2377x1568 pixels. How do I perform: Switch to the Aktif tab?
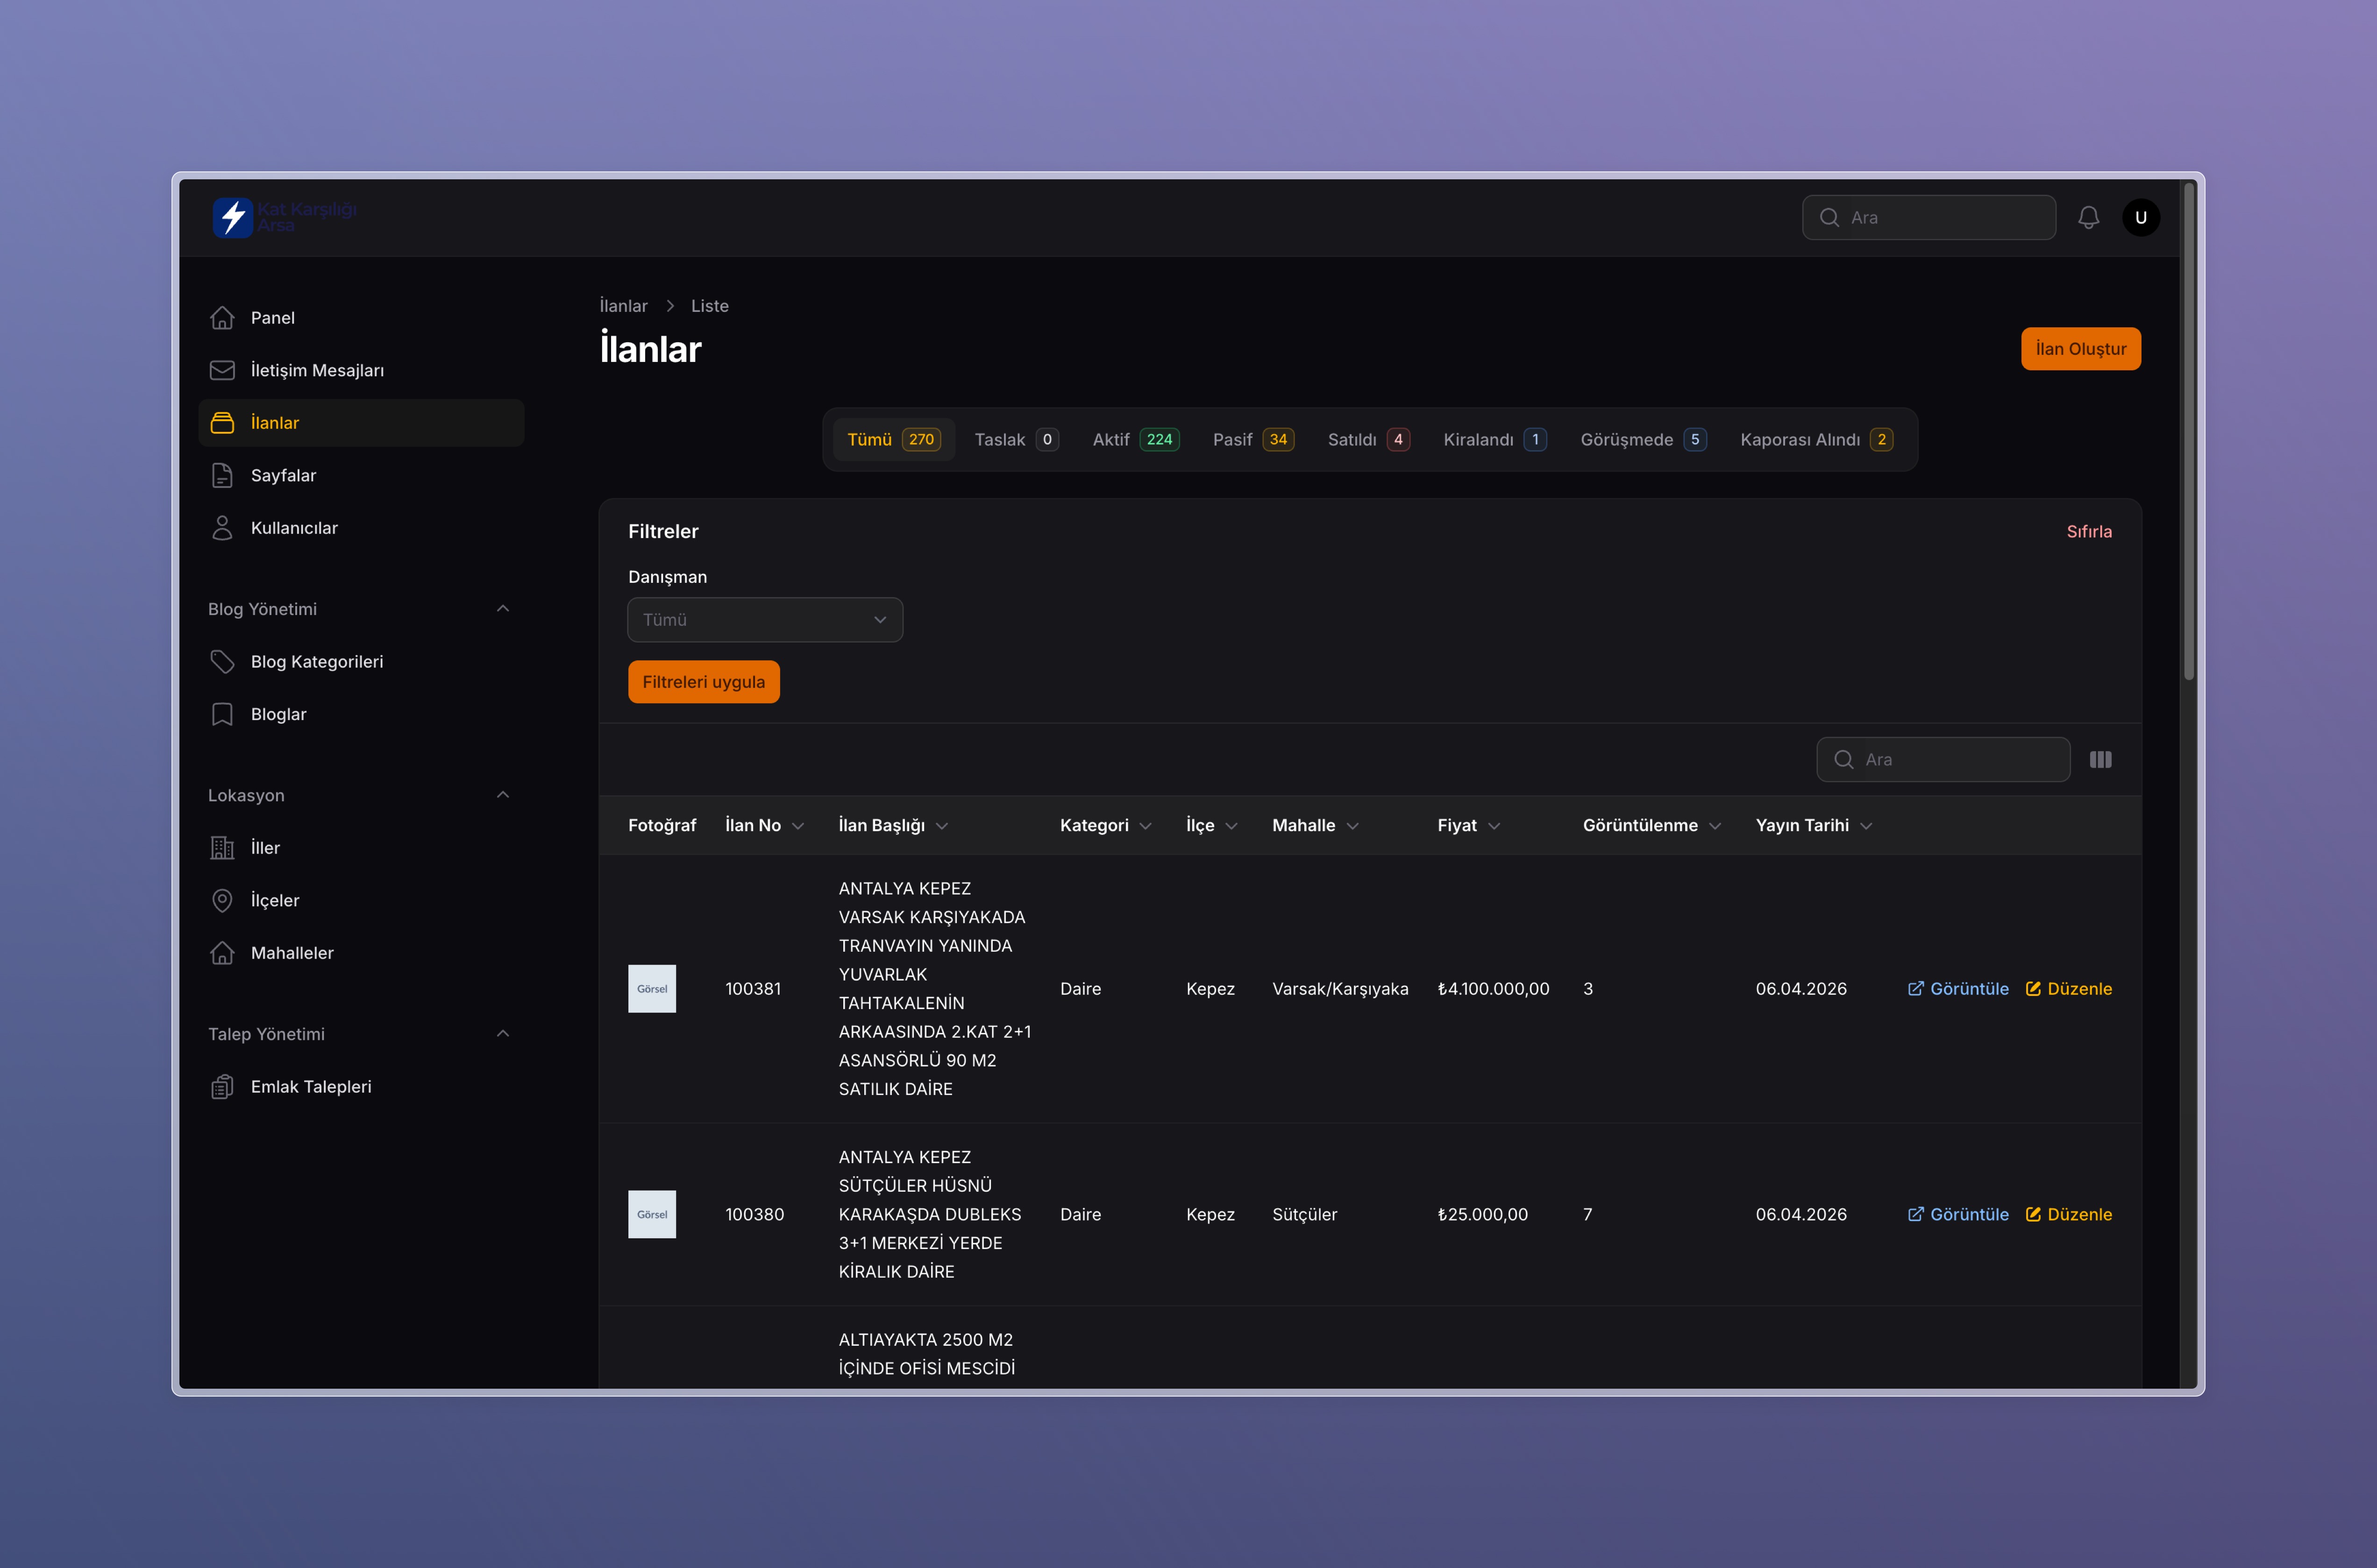click(1134, 440)
